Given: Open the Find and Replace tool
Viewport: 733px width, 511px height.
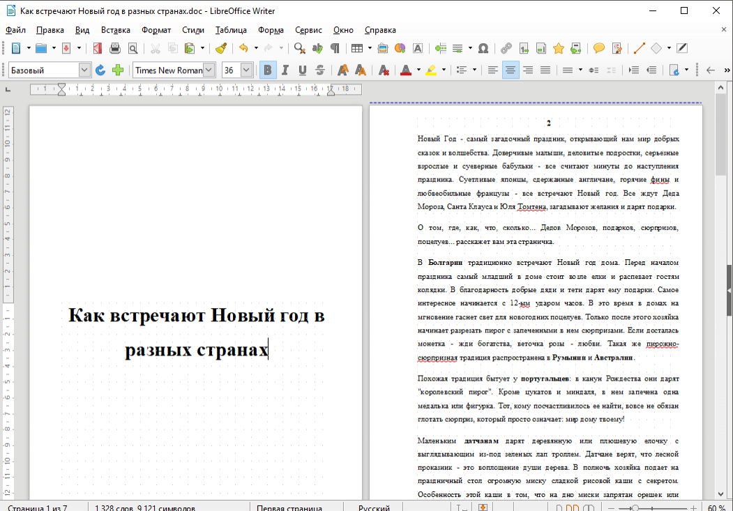Looking at the screenshot, I should pyautogui.click(x=299, y=48).
